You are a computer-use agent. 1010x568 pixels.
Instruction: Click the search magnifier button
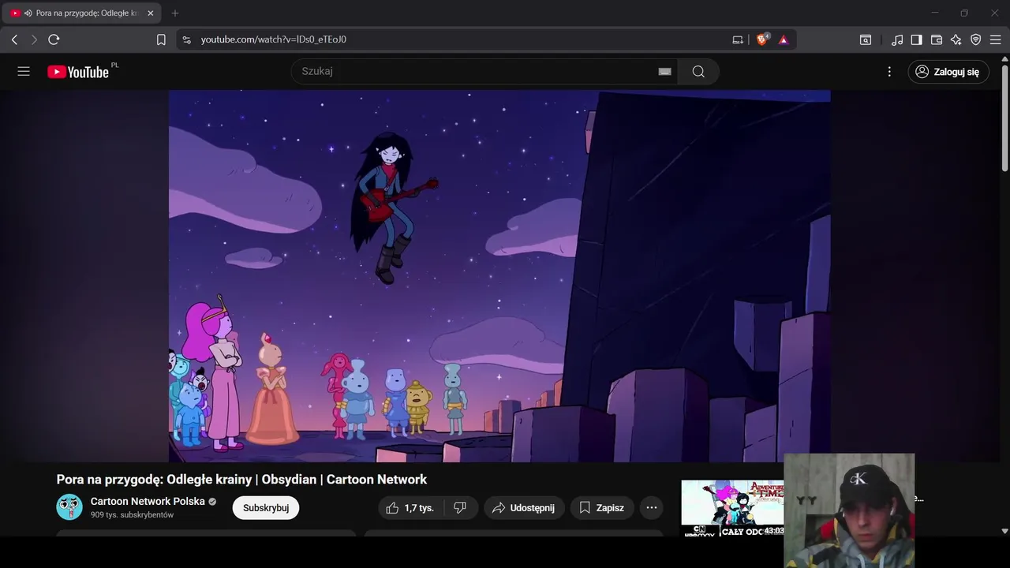pyautogui.click(x=698, y=71)
